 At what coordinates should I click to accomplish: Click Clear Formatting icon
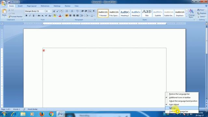tap(61, 11)
